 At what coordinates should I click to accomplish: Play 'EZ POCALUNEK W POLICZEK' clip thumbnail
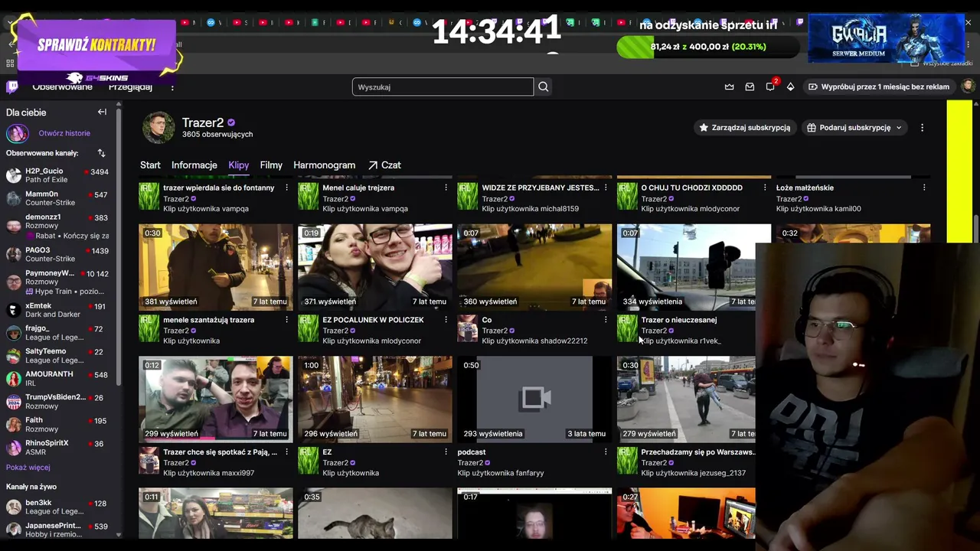pos(375,267)
